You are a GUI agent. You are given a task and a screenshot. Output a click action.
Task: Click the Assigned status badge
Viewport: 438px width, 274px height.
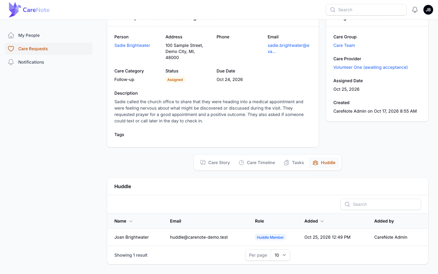coord(175,80)
